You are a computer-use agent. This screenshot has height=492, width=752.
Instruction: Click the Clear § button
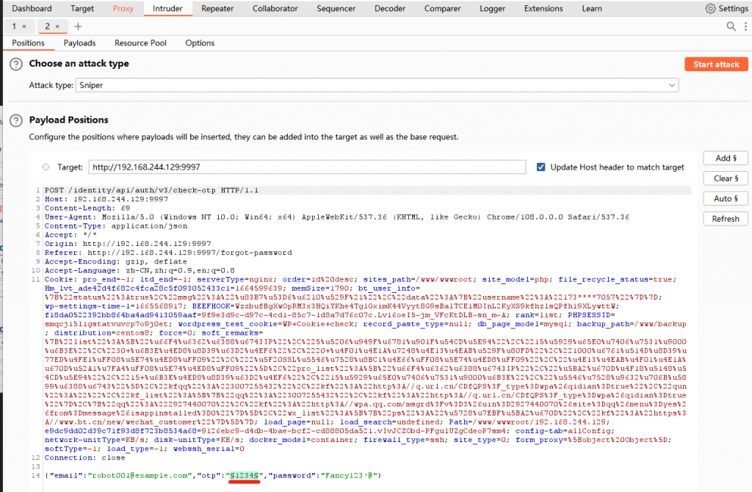(x=725, y=178)
